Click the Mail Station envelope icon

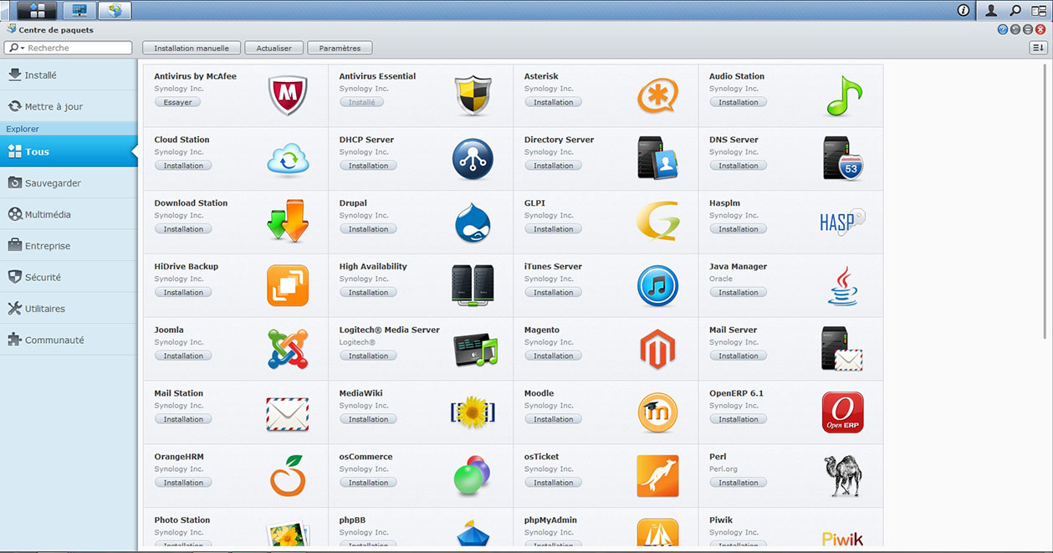(288, 413)
